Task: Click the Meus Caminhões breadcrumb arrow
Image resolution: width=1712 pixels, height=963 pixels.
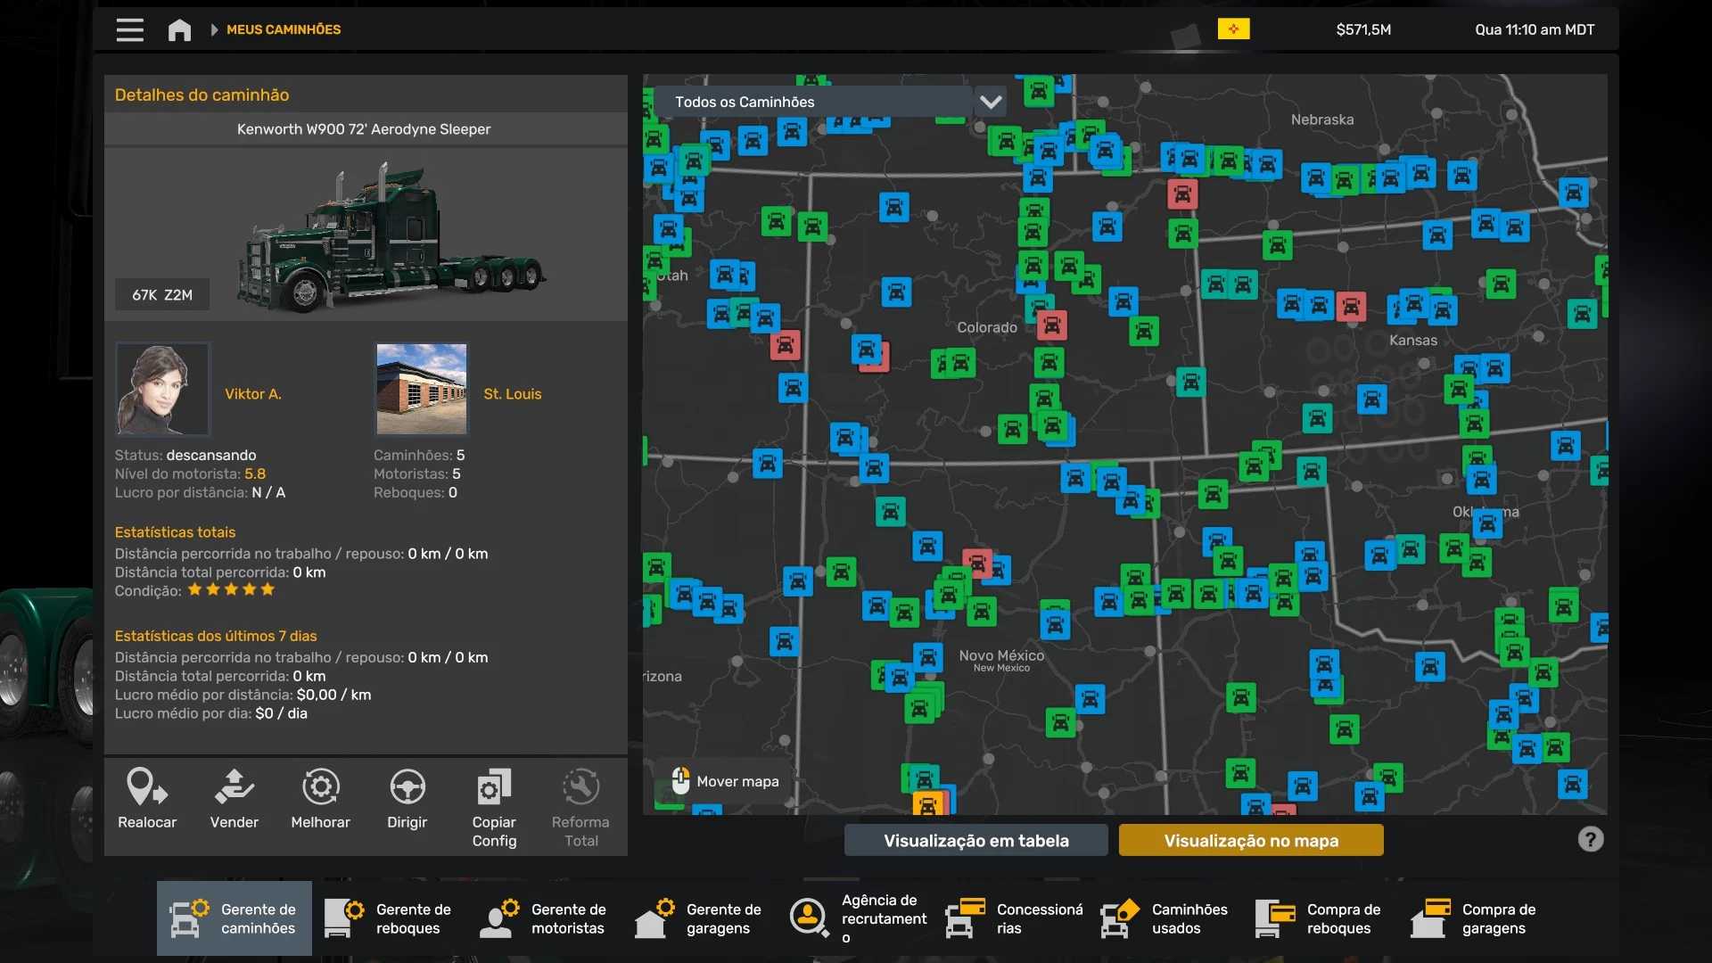Action: coord(214,29)
